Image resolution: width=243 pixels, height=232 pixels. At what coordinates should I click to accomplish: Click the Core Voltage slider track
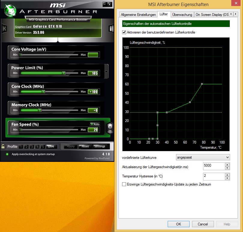pos(49,55)
